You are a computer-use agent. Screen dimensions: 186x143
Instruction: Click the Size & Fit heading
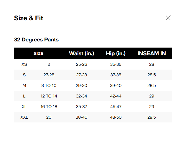pos(29,18)
